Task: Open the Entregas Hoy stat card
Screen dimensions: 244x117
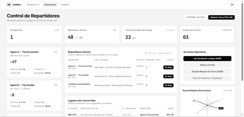Action: point(34,34)
